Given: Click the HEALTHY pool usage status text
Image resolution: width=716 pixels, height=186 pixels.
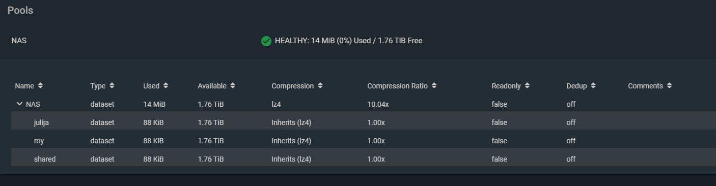Looking at the screenshot, I should click(348, 41).
